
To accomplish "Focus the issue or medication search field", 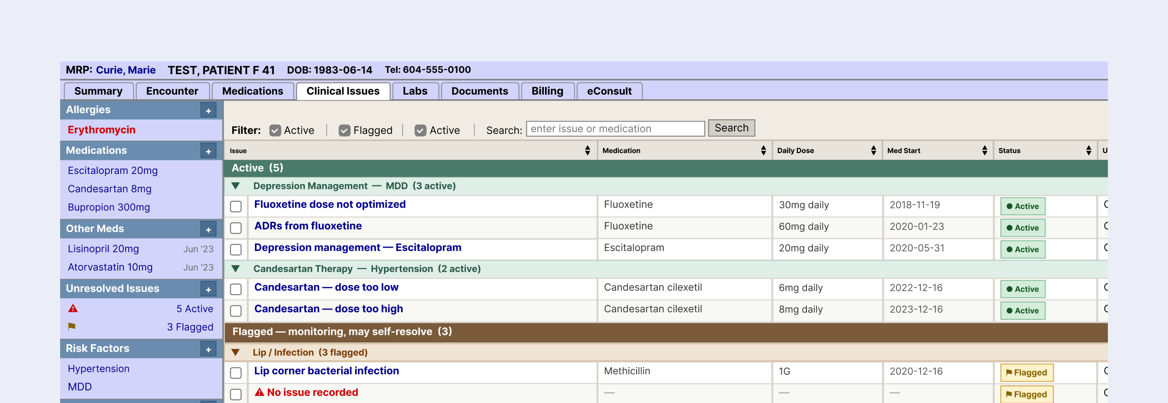I will (615, 129).
